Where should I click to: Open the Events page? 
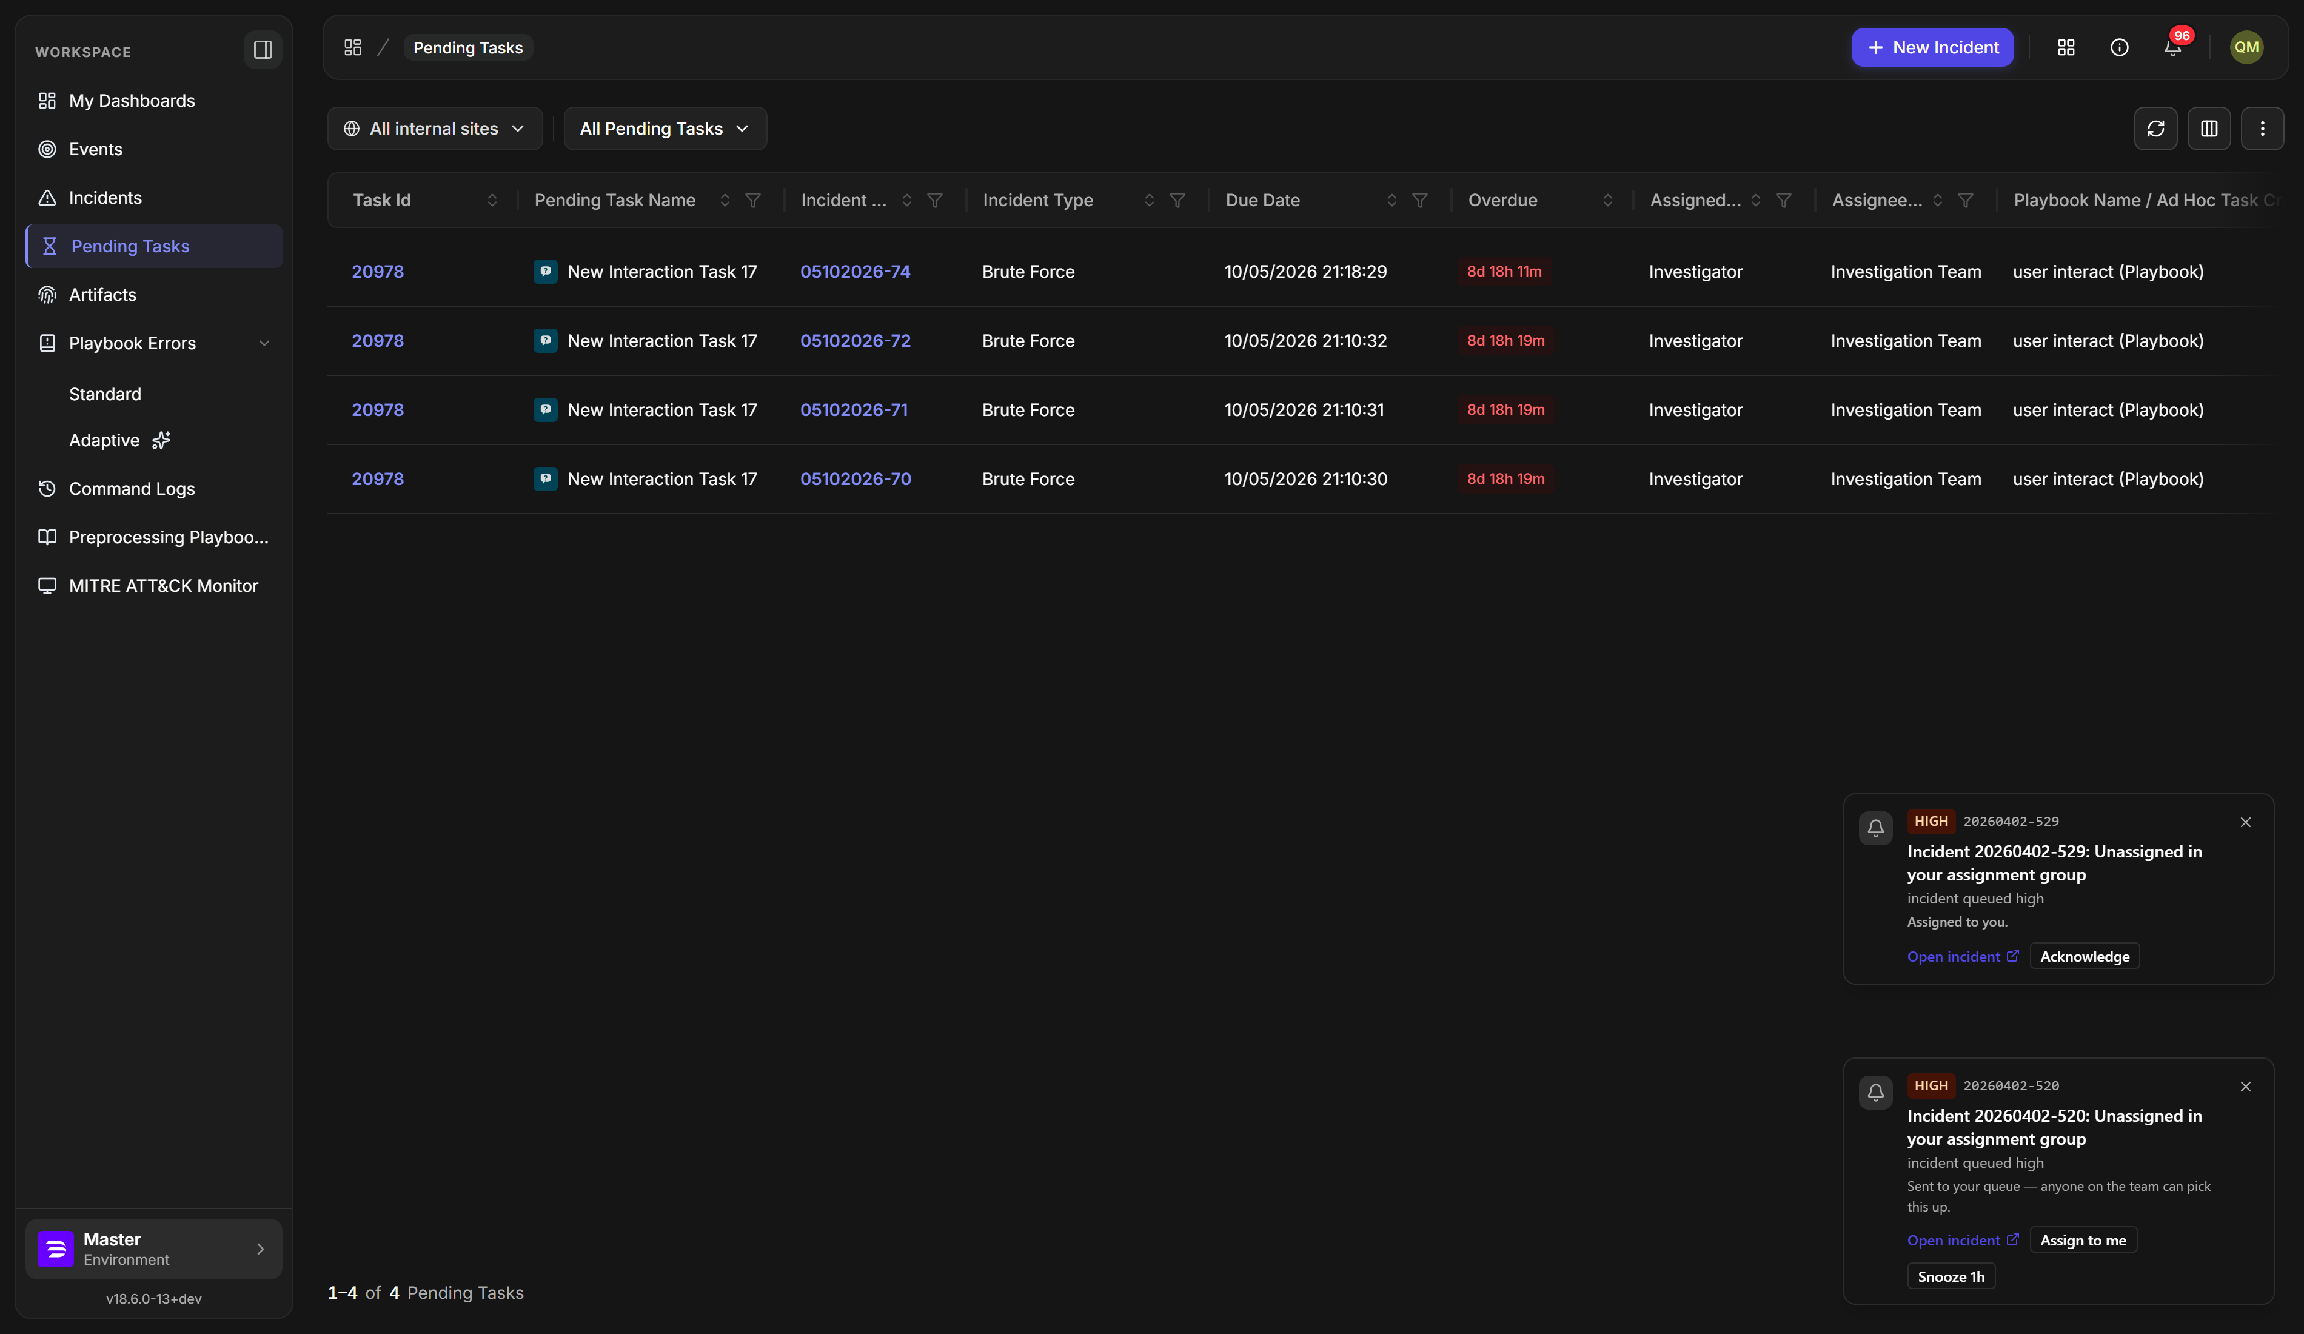click(155, 149)
